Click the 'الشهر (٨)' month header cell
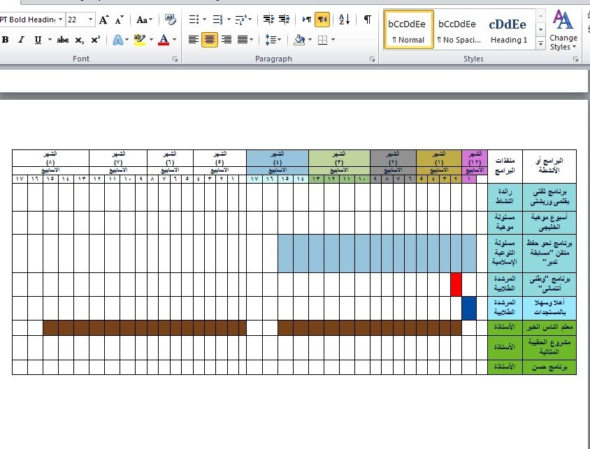The height and width of the screenshot is (449, 590). (x=50, y=159)
